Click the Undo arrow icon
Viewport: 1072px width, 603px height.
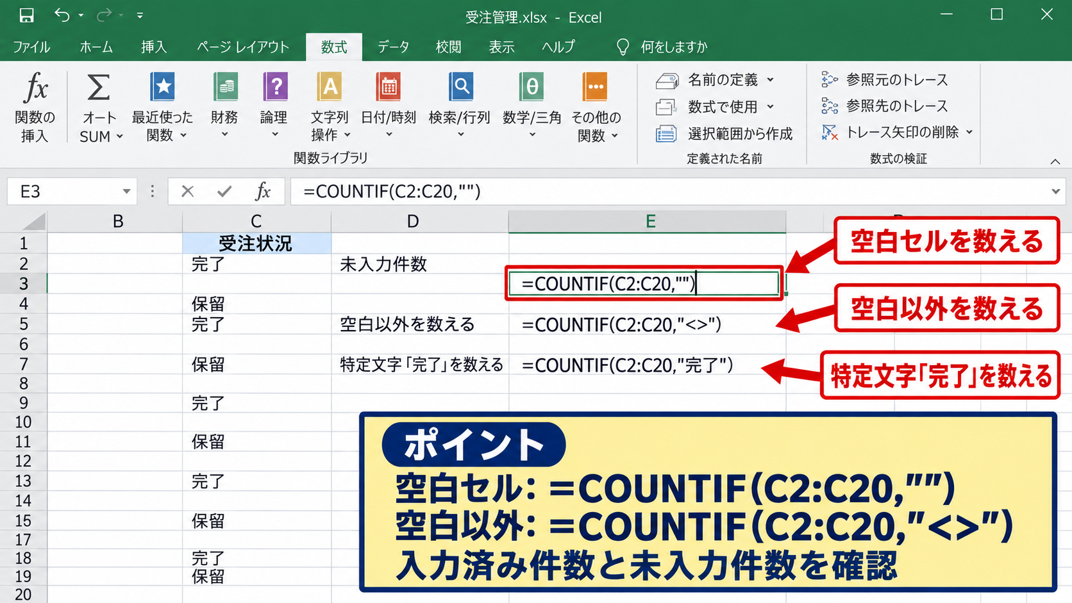[62, 15]
